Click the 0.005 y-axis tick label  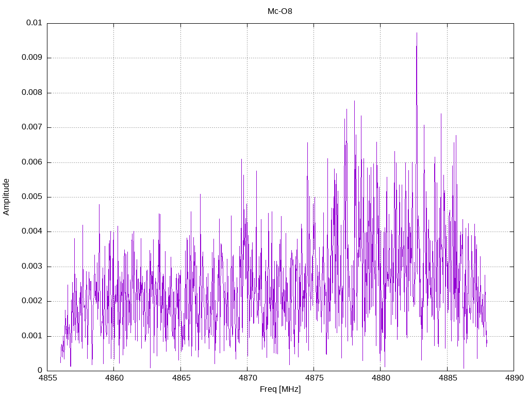tap(31, 197)
